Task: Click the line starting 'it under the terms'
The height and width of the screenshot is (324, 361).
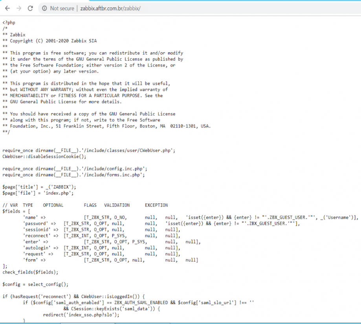Action: pyautogui.click(x=93, y=59)
